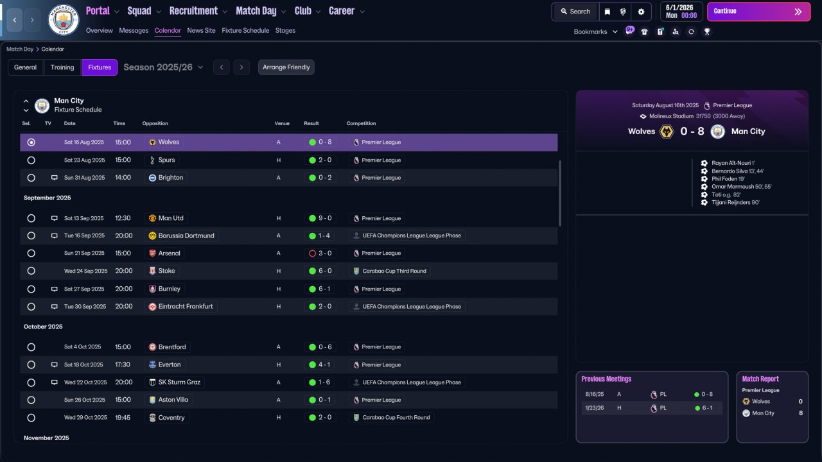
Task: Click the TV icon on the Burnley row
Action: 55,289
